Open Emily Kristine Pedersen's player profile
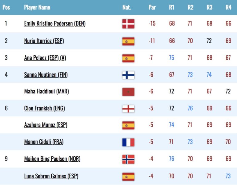Image resolution: width=237 pixels, height=185 pixels. (x=55, y=24)
